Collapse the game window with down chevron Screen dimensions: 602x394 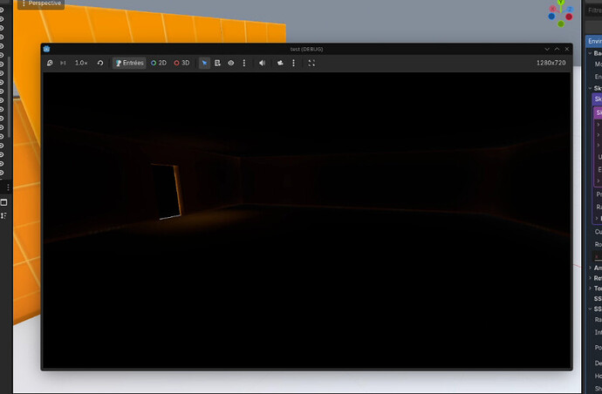[x=547, y=49]
